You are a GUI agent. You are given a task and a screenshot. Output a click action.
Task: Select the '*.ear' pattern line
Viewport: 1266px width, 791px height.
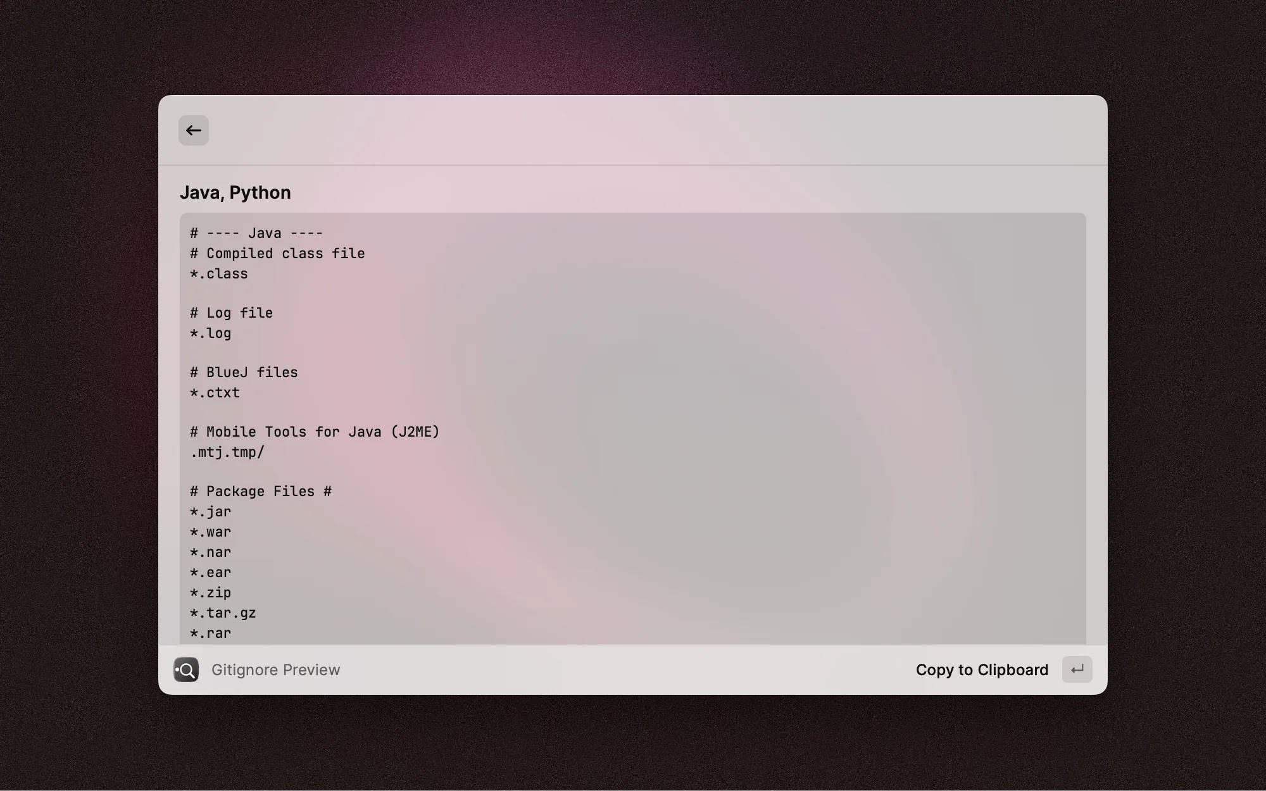click(x=211, y=572)
